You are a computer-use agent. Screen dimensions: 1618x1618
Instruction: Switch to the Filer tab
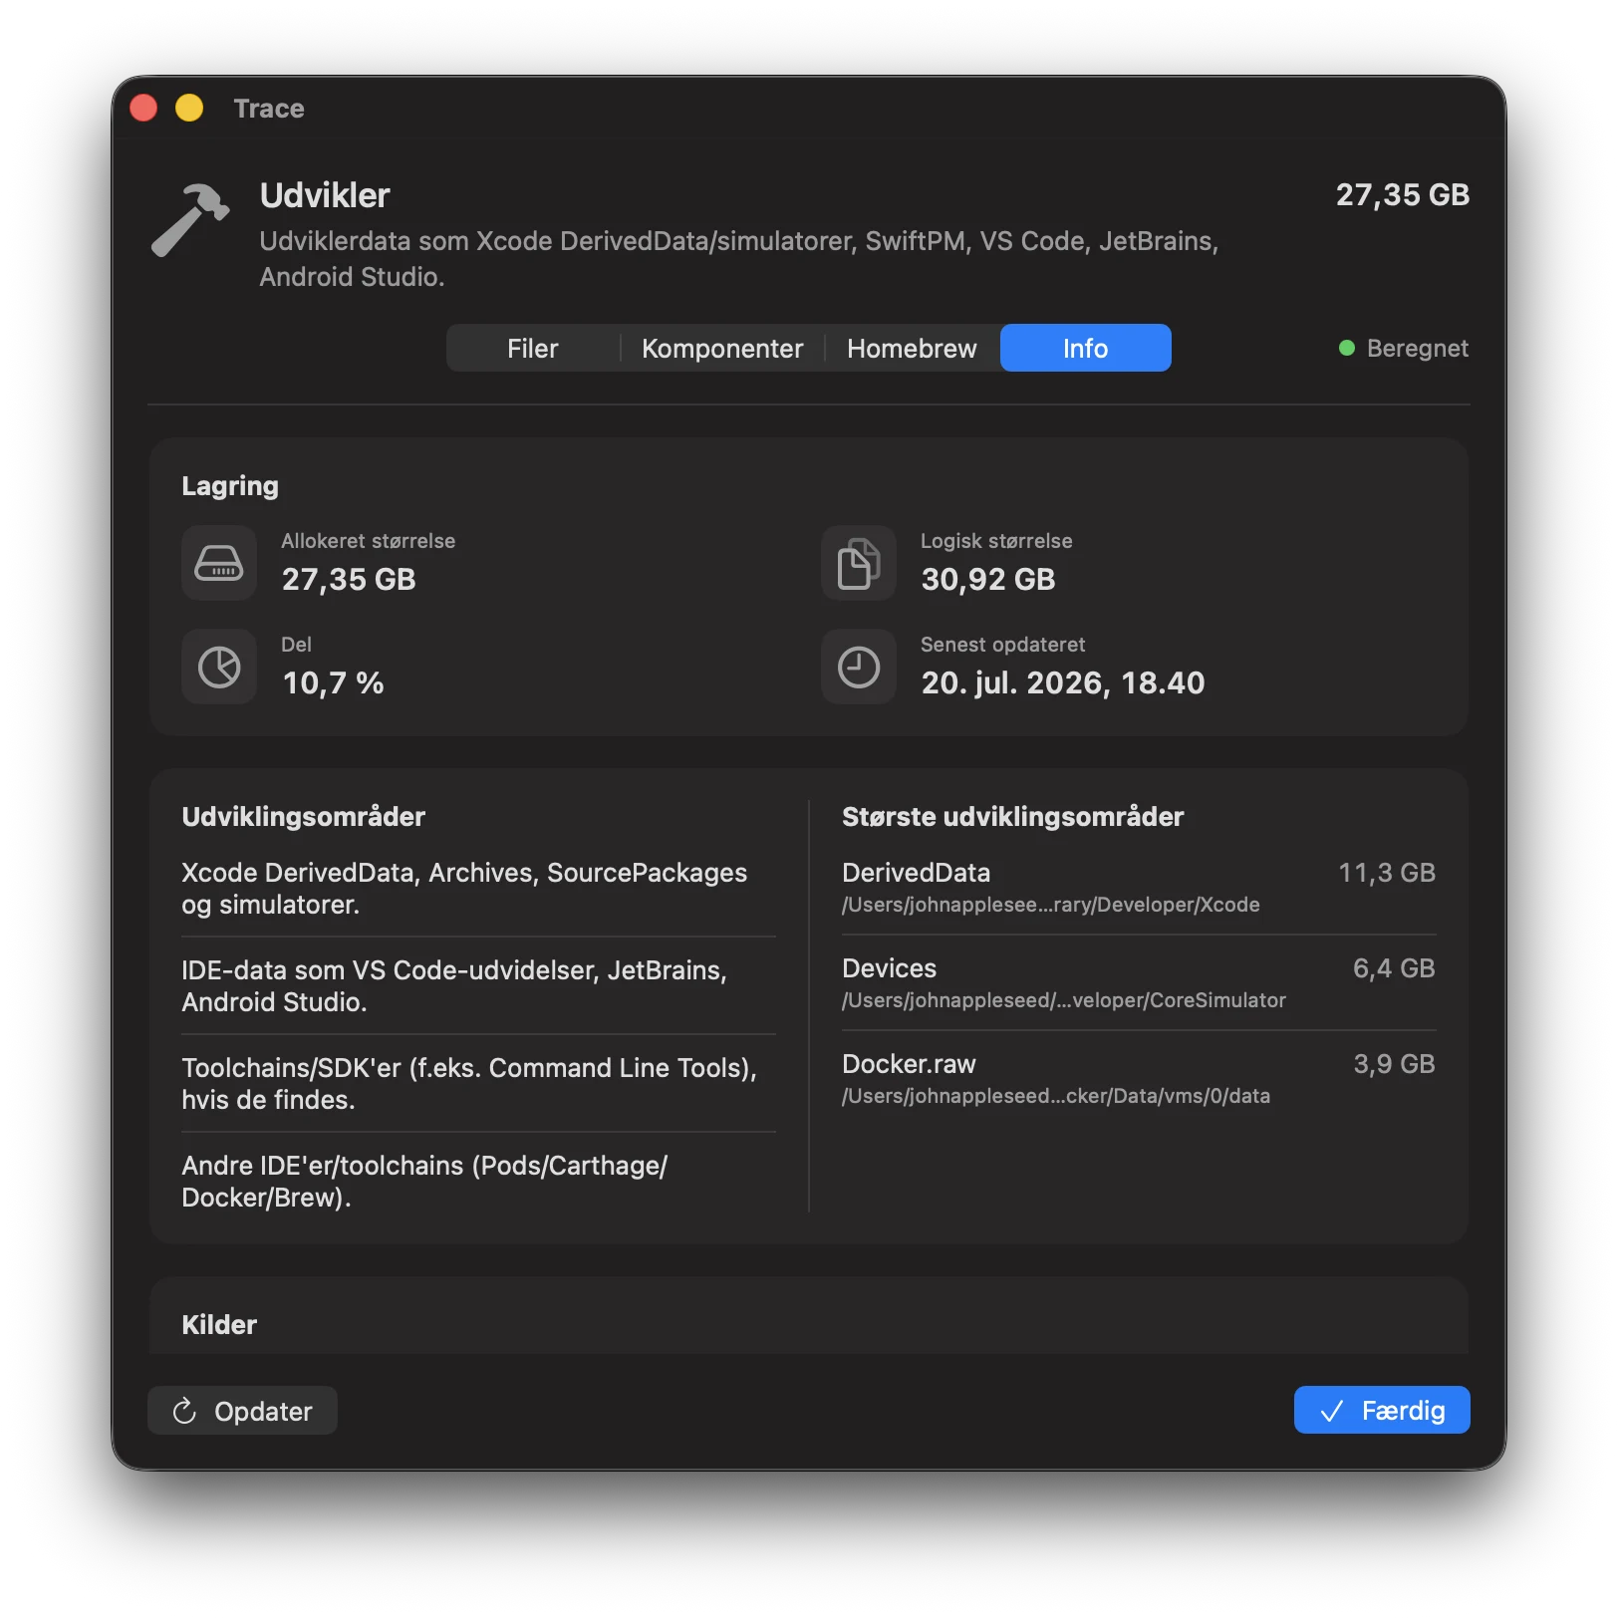point(533,348)
